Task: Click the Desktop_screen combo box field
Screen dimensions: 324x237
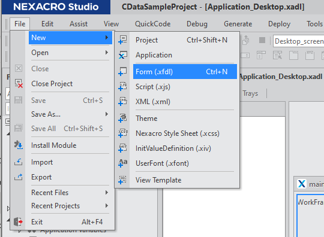Action: click(x=299, y=41)
